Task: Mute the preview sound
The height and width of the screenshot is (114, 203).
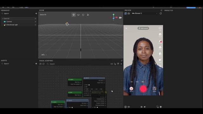Action: tap(129, 107)
